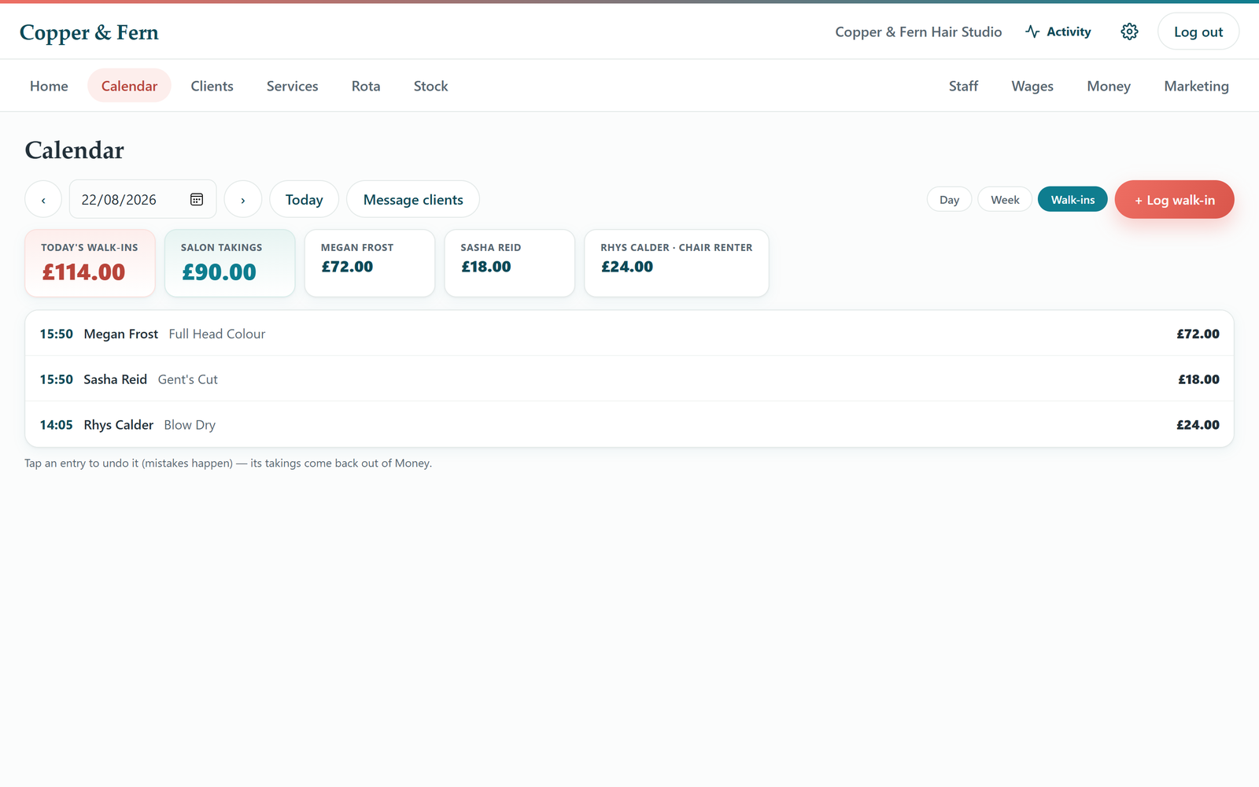
Task: Open settings via the gear icon
Action: tap(1129, 31)
